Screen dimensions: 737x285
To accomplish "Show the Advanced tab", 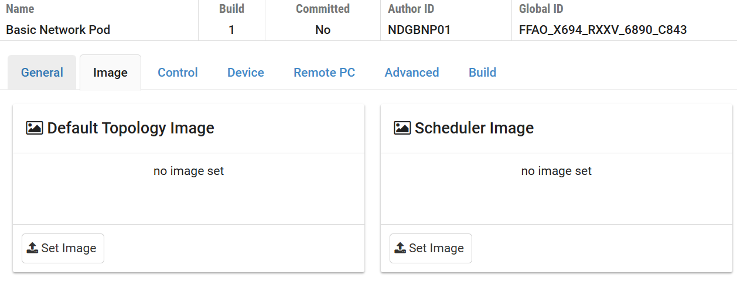I will pos(412,73).
